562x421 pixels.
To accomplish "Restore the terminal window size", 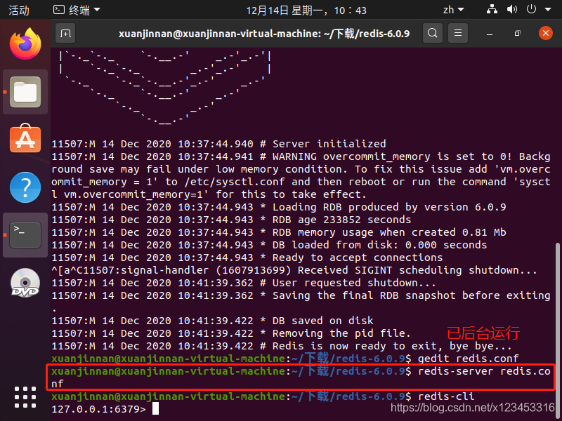I will 517,34.
